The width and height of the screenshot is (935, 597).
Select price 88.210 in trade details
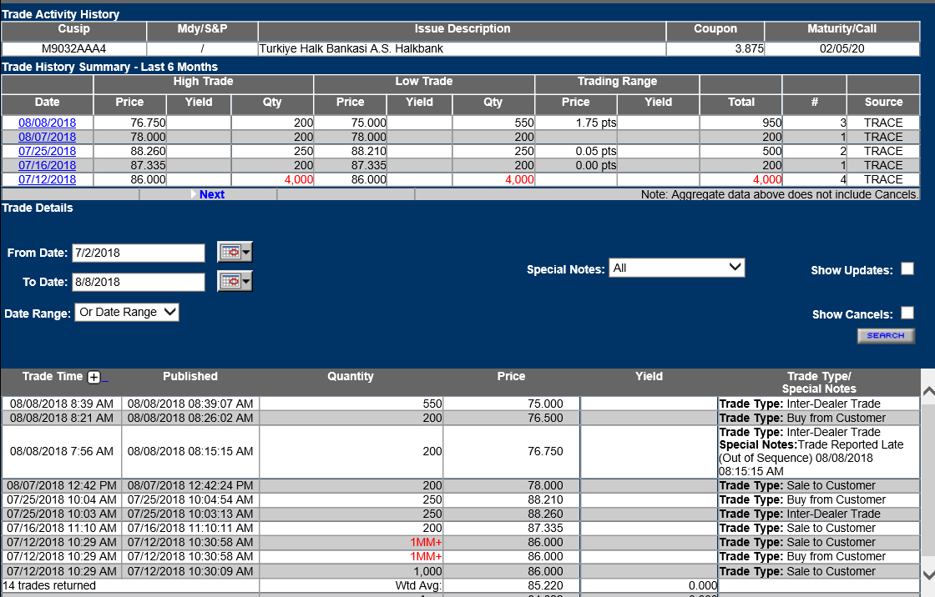click(545, 500)
